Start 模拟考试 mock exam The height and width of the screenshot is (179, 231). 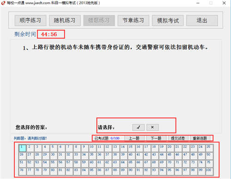point(168,20)
